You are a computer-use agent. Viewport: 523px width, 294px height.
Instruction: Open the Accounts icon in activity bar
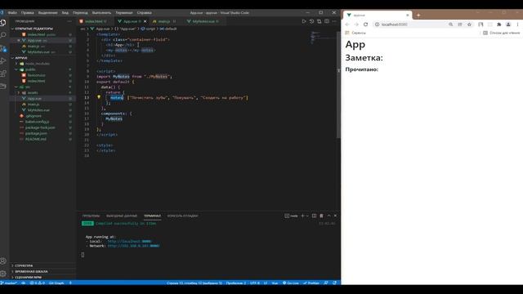(3, 261)
